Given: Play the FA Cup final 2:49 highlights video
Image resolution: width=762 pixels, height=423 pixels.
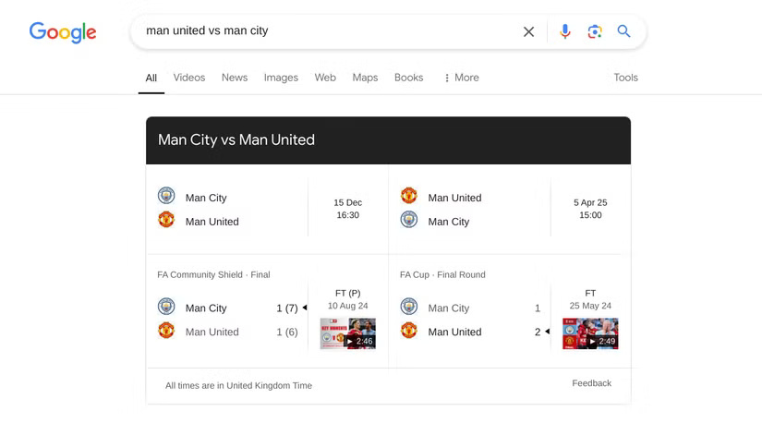Looking at the screenshot, I should click(590, 333).
